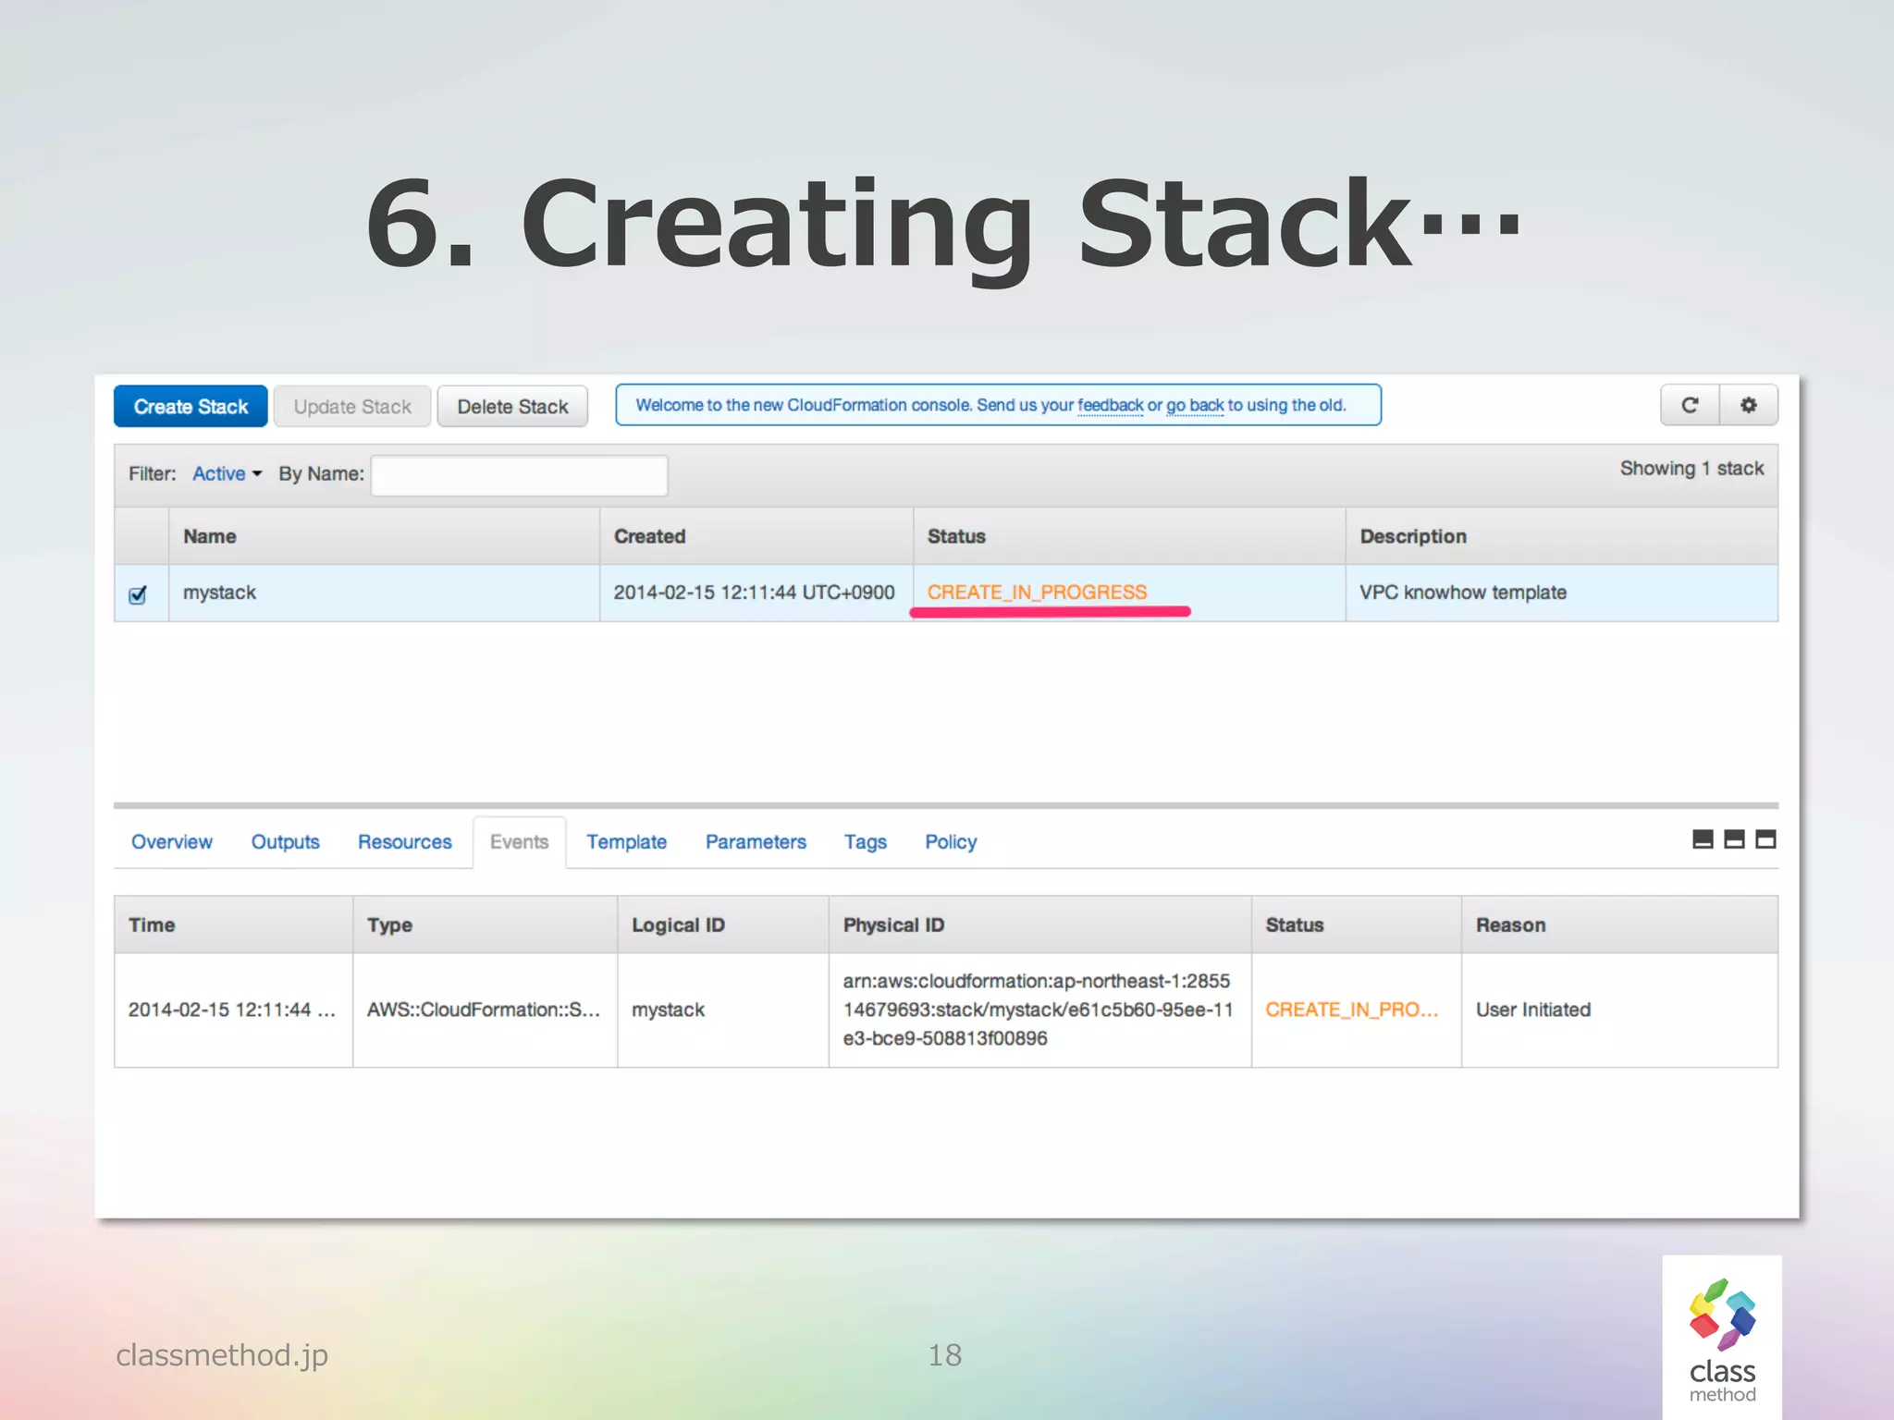1894x1420 pixels.
Task: Open the Parameters tab
Action: pyautogui.click(x=756, y=842)
